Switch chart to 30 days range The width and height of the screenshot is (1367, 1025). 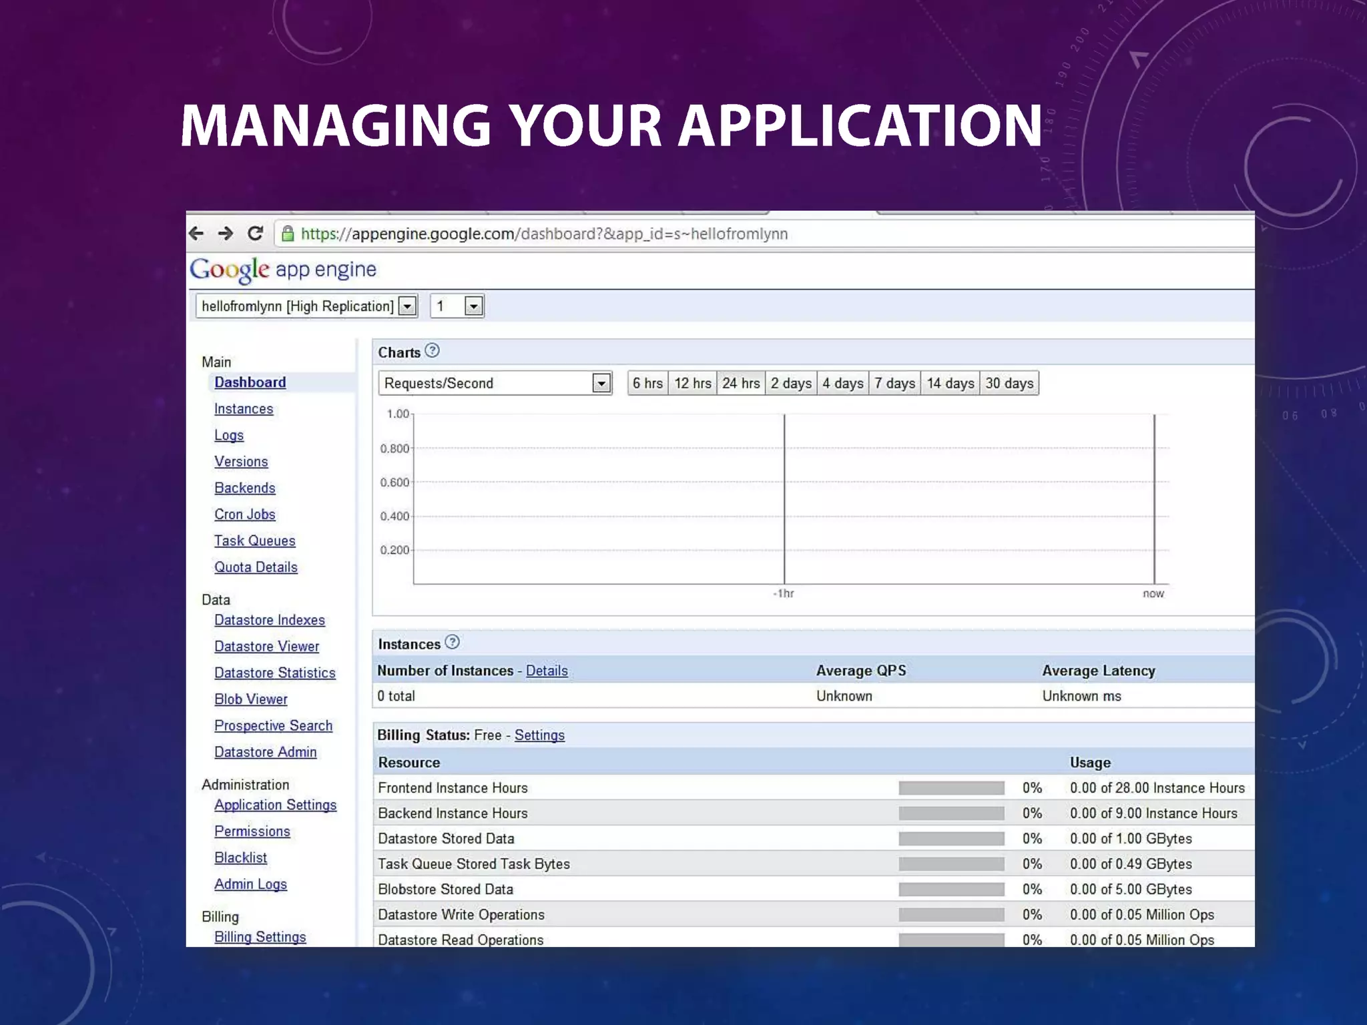tap(1009, 383)
